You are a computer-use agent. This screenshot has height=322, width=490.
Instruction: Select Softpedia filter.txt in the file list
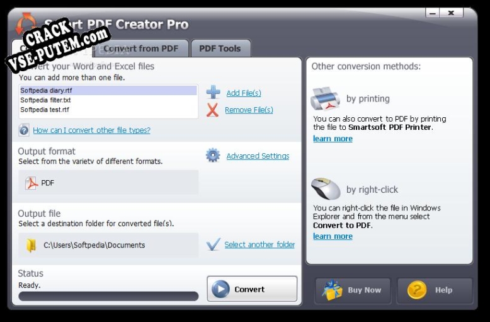[x=108, y=100]
